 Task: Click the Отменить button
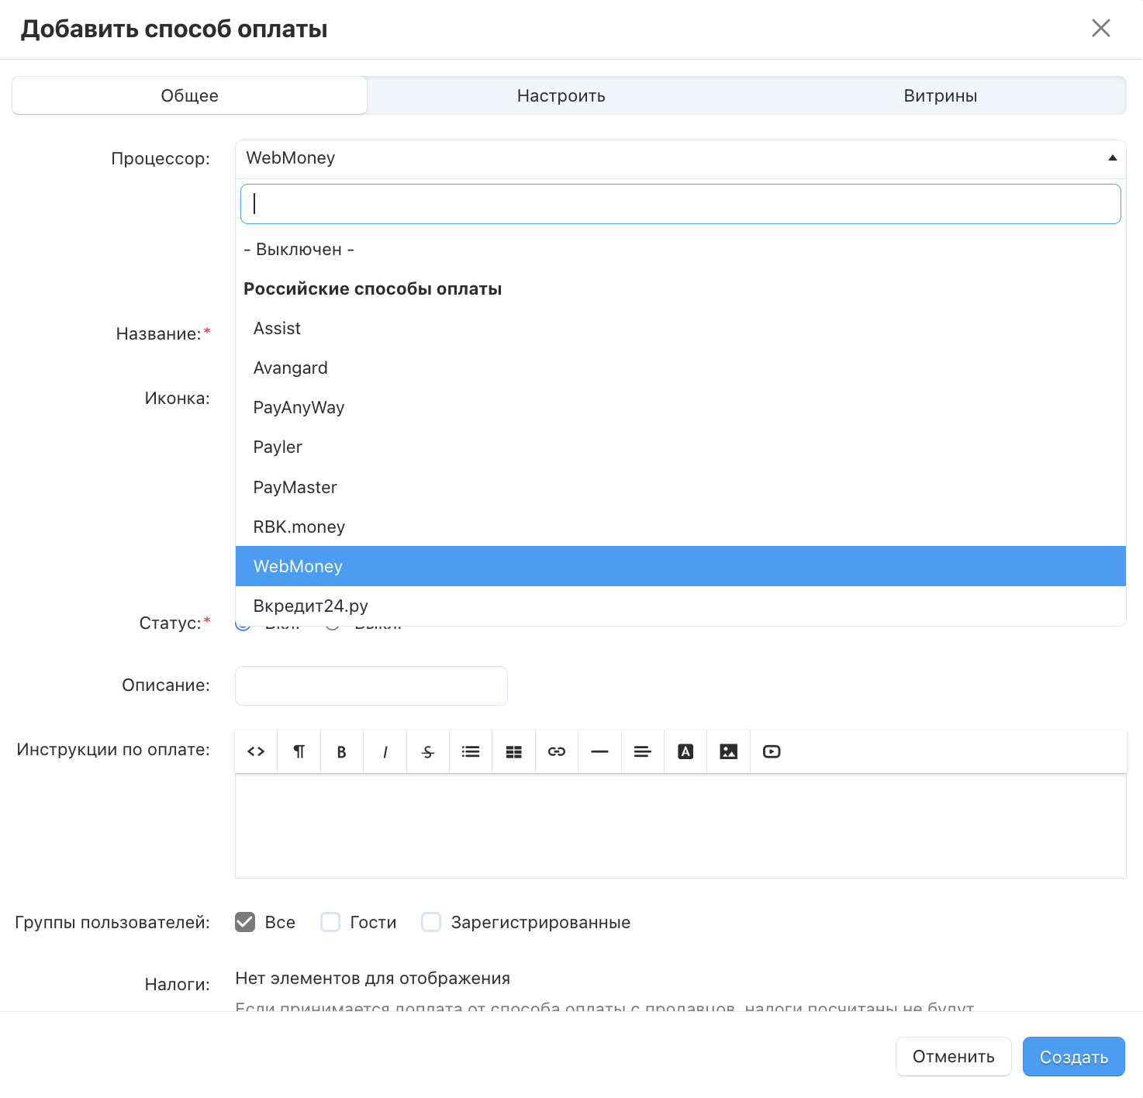(x=953, y=1056)
